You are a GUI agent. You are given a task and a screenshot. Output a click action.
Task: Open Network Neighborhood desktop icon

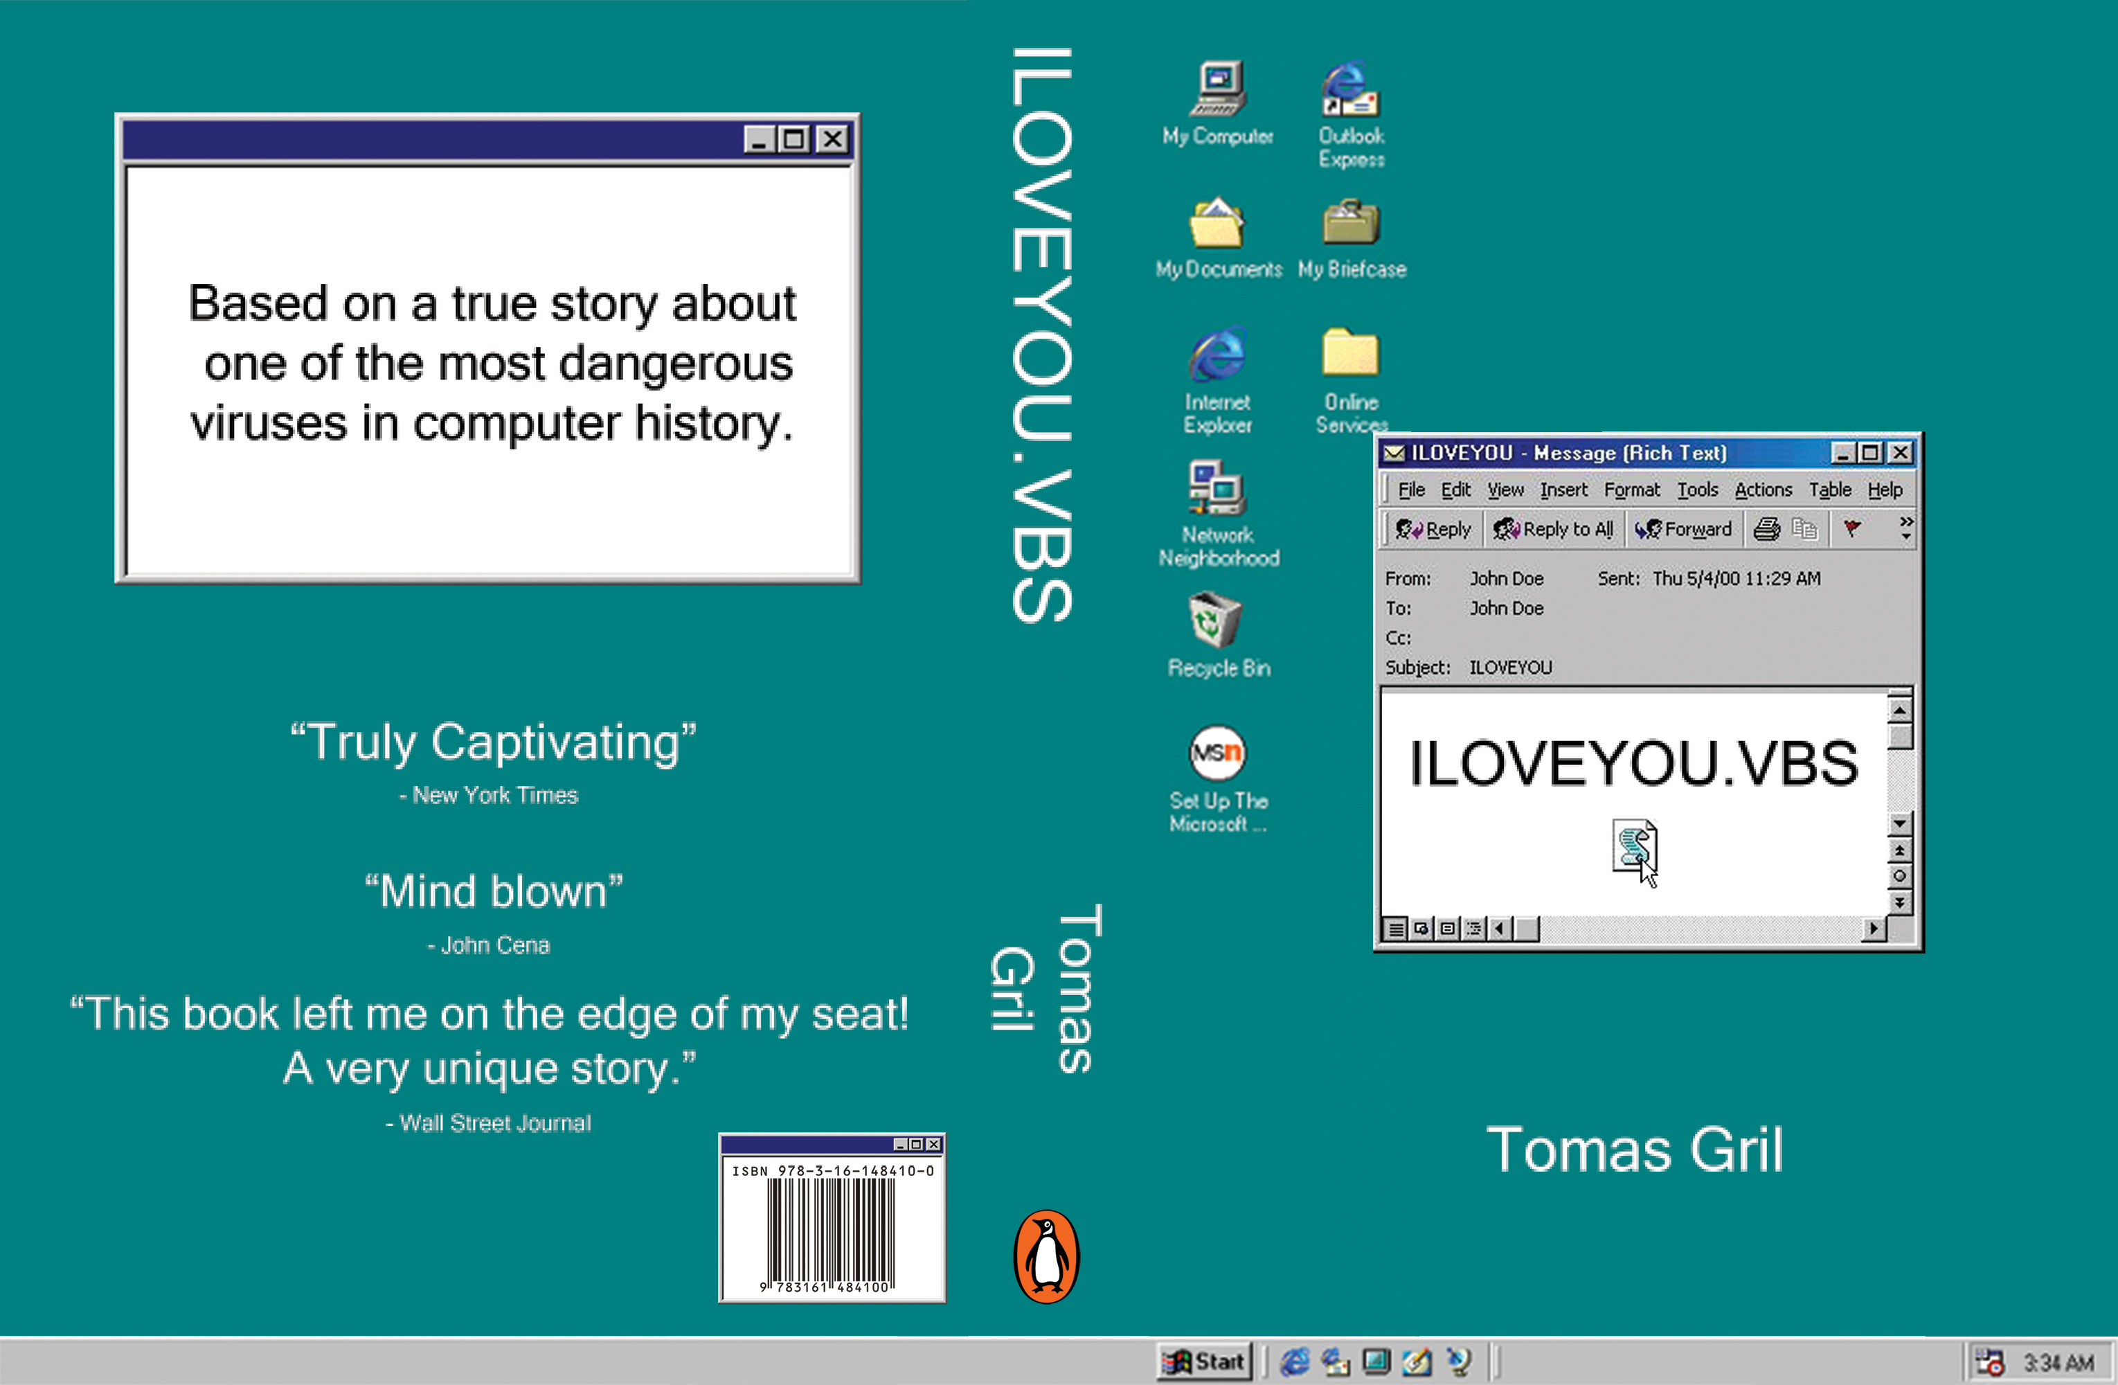click(x=1217, y=488)
